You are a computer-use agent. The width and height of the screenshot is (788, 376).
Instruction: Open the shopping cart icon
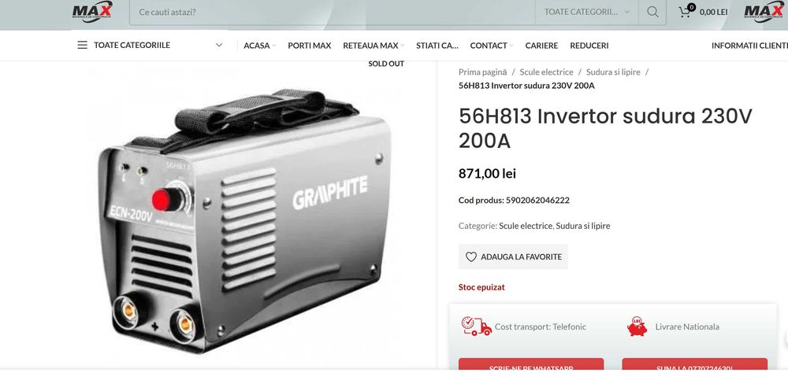pos(685,12)
